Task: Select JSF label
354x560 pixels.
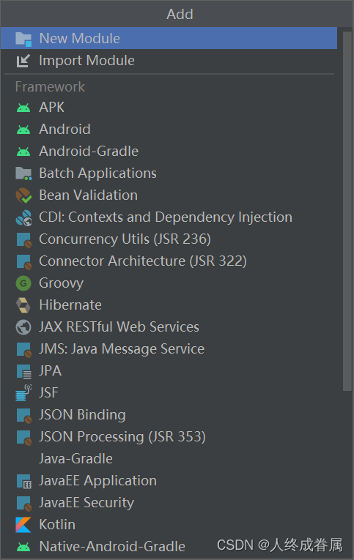Action: (x=48, y=393)
